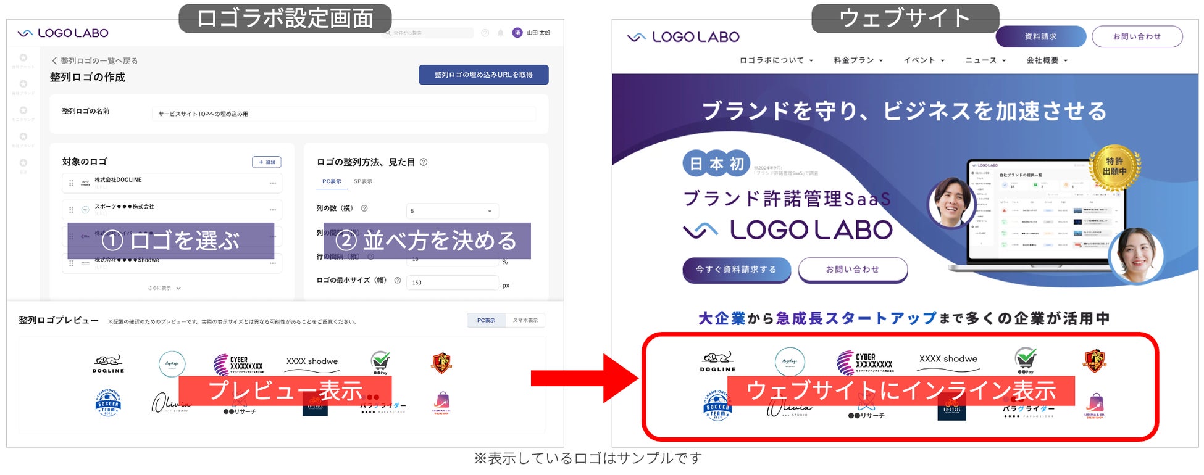Image resolution: width=1204 pixels, height=475 pixels.
Task: Expand the 会社概要 navigation menu
Action: point(1047,60)
